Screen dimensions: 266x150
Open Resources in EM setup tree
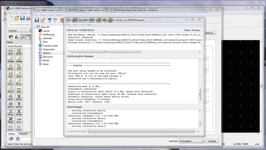coord(47,57)
